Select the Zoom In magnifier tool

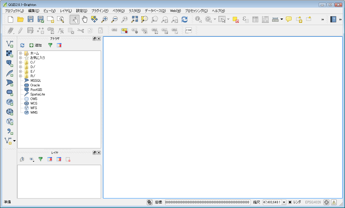(x=105, y=19)
